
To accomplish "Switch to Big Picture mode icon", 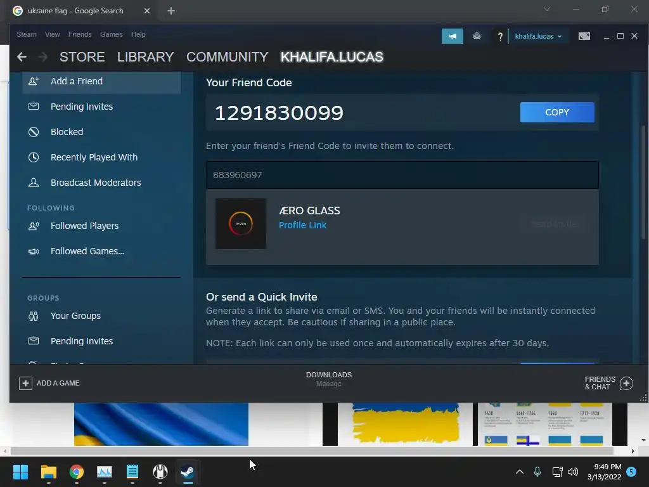I will tap(584, 36).
